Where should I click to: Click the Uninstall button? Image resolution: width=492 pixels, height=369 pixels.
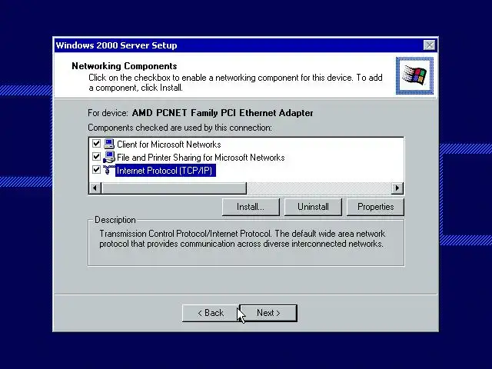pyautogui.click(x=313, y=207)
